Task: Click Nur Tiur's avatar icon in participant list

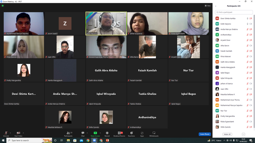Action: tap(217, 111)
